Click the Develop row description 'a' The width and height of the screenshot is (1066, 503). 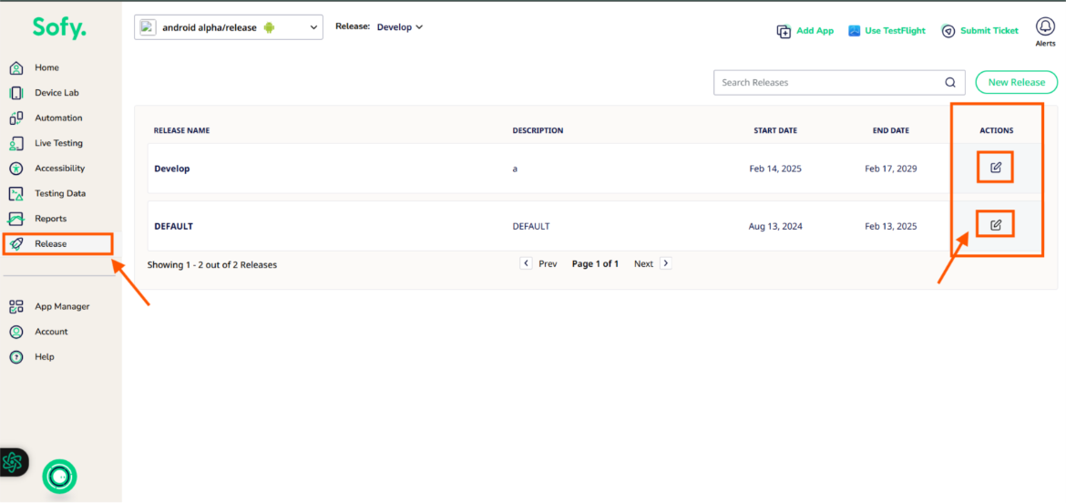pos(515,169)
